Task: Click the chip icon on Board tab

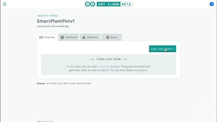Action: [108, 37]
